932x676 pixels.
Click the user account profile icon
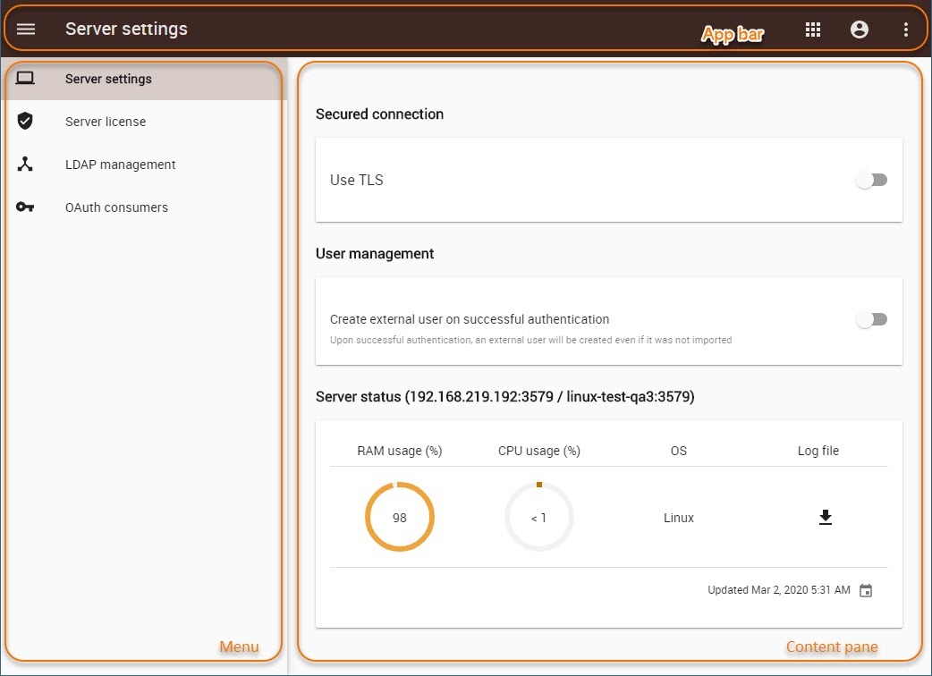[859, 30]
